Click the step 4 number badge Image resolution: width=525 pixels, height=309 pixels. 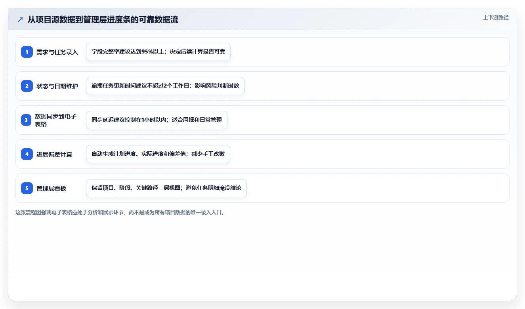point(27,154)
